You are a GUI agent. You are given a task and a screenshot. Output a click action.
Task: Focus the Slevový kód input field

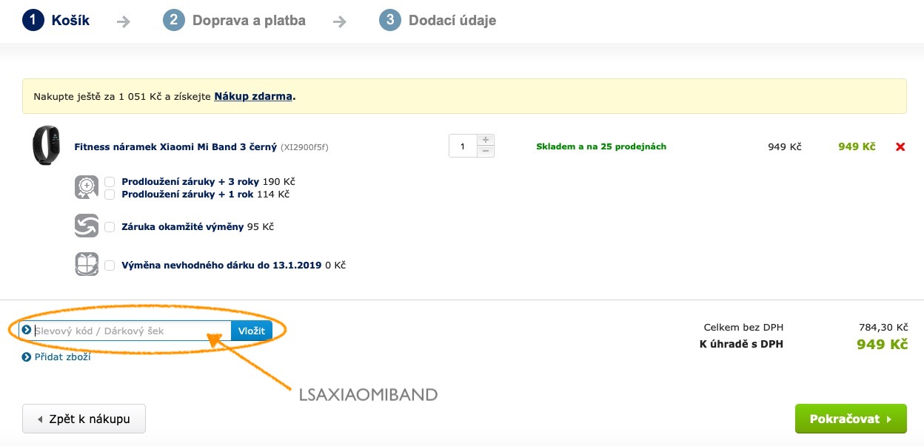(130, 331)
